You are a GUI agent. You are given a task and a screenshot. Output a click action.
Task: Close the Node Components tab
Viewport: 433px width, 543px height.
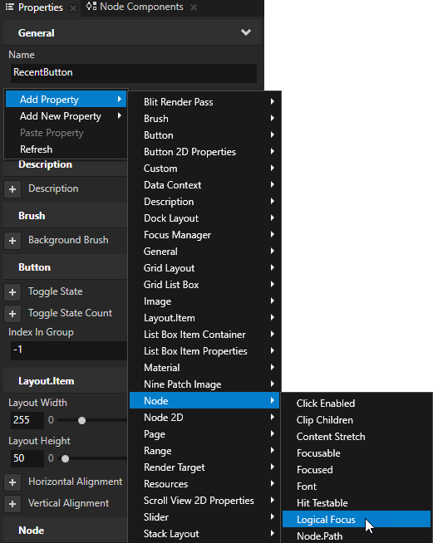[x=194, y=7]
